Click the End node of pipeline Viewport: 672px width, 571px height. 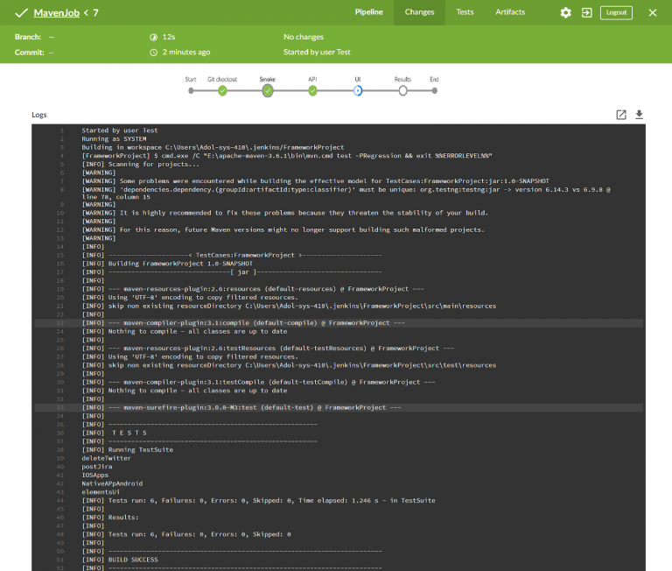coord(435,90)
